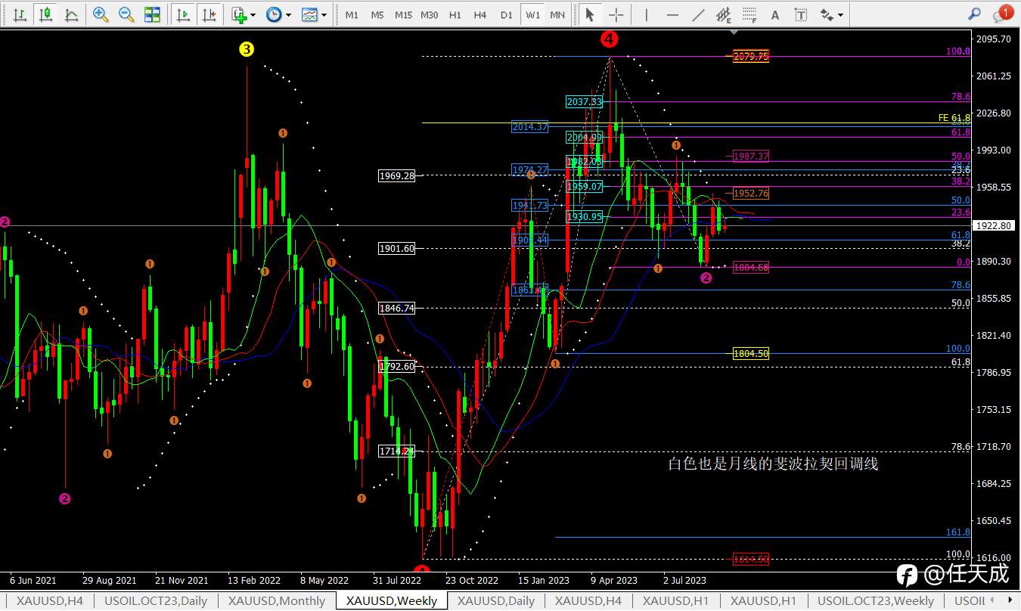Click the yellow wave 3 marker
The width and height of the screenshot is (1021, 611).
pos(247,50)
